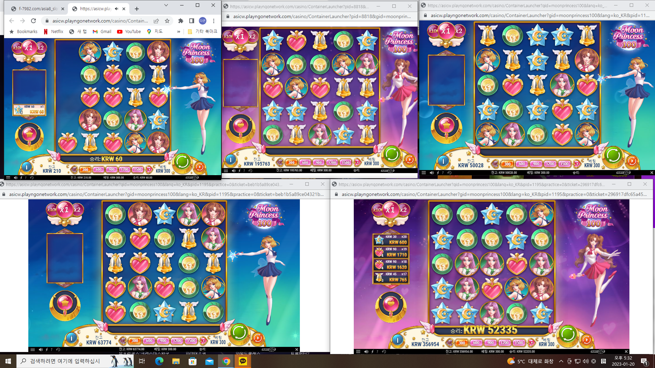Open the help icon in the KRW 356954 game
This screenshot has height=368, width=655.
tap(377, 352)
